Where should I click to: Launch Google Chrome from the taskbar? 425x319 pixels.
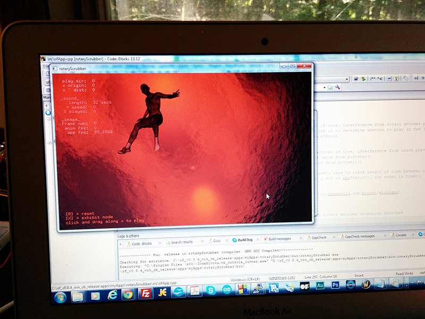point(127,294)
